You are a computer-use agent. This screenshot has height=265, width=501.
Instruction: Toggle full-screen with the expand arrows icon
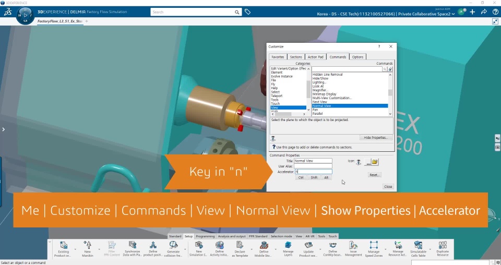click(495, 21)
